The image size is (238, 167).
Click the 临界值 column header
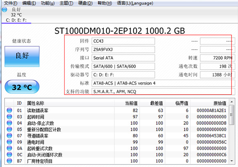[x=177, y=103]
